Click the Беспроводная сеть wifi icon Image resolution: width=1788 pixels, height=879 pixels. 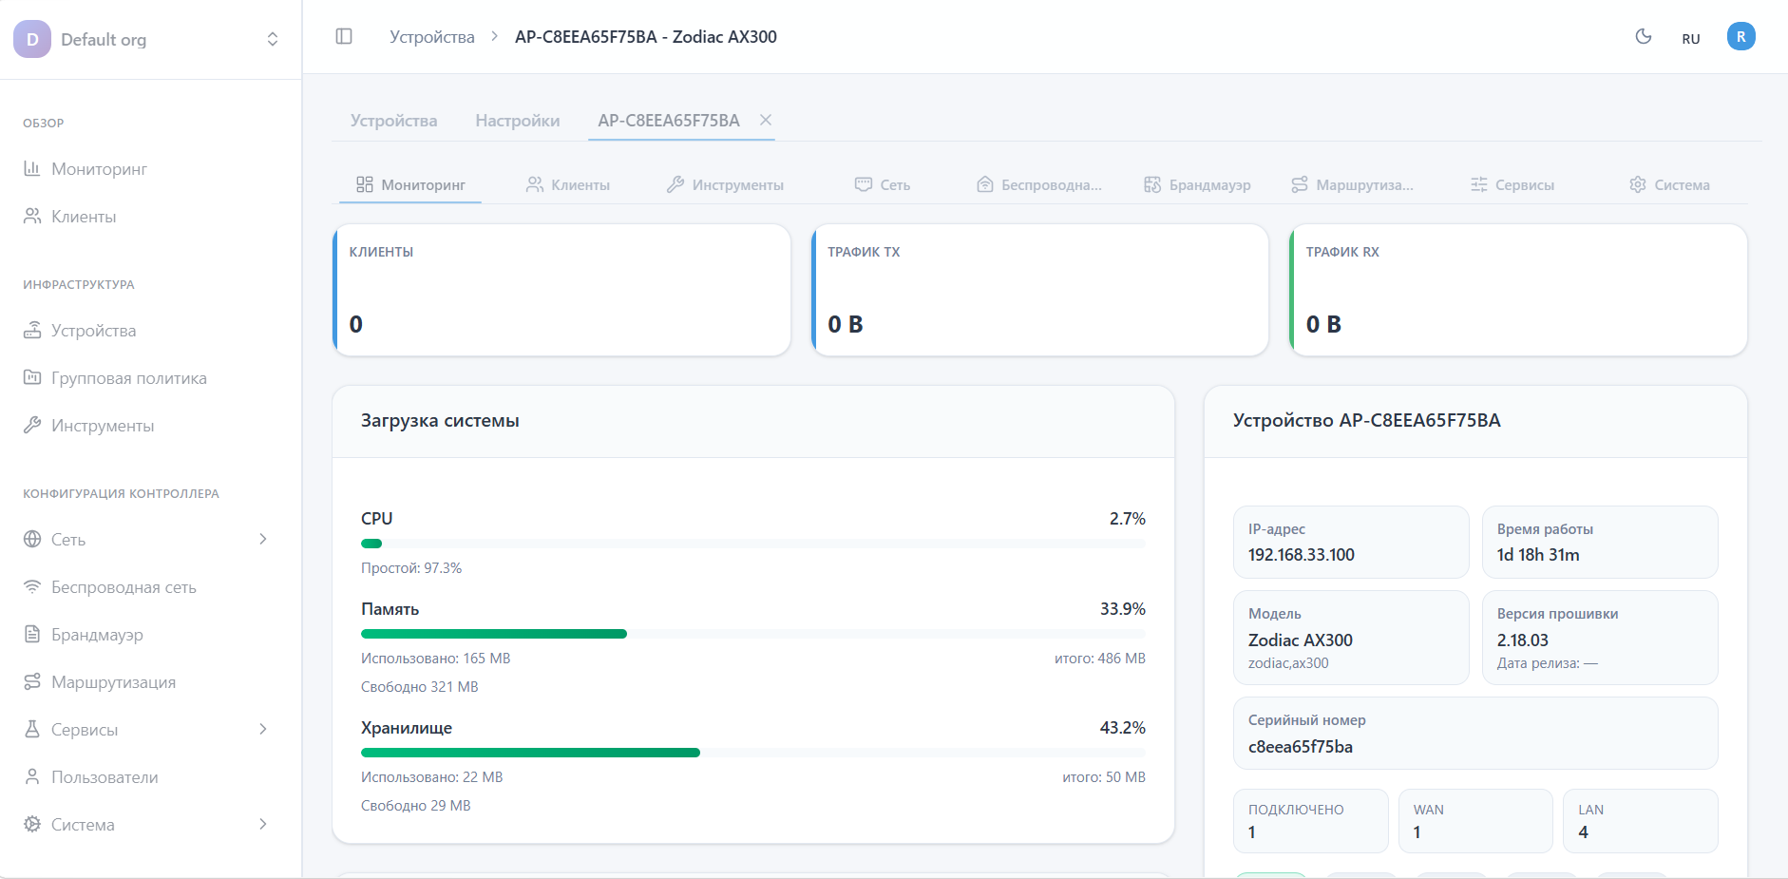pos(32,586)
